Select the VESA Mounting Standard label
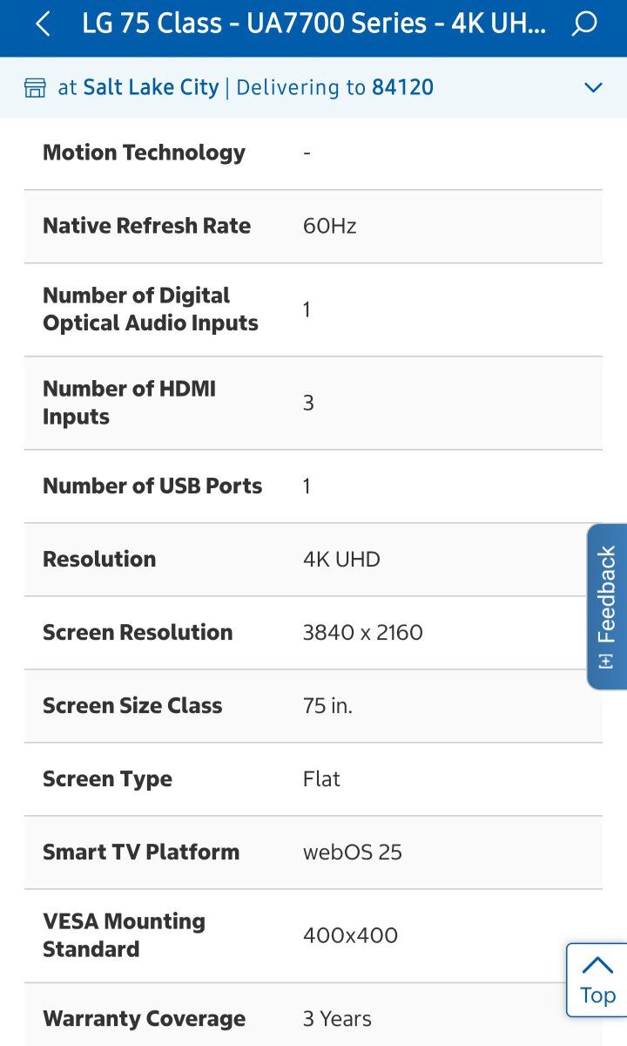Screen dimensions: 627x1046 [124, 935]
